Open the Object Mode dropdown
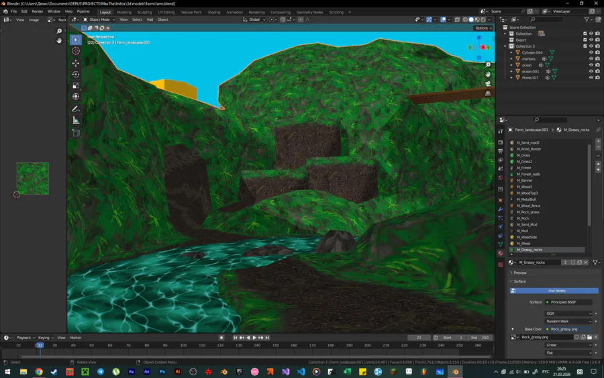Screen dimensions: 604x378 point(99,19)
